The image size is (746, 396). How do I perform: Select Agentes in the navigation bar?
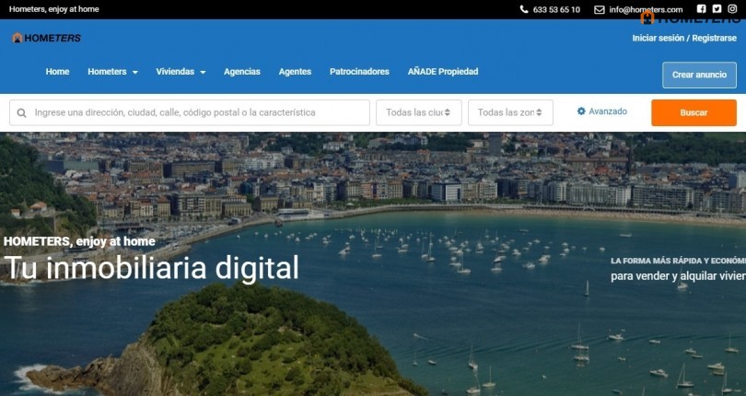pos(295,72)
